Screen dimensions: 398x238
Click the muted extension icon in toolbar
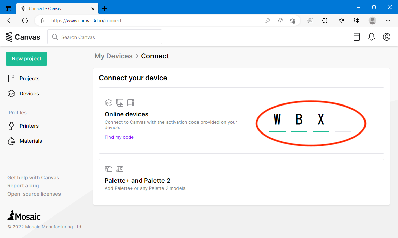click(x=310, y=20)
